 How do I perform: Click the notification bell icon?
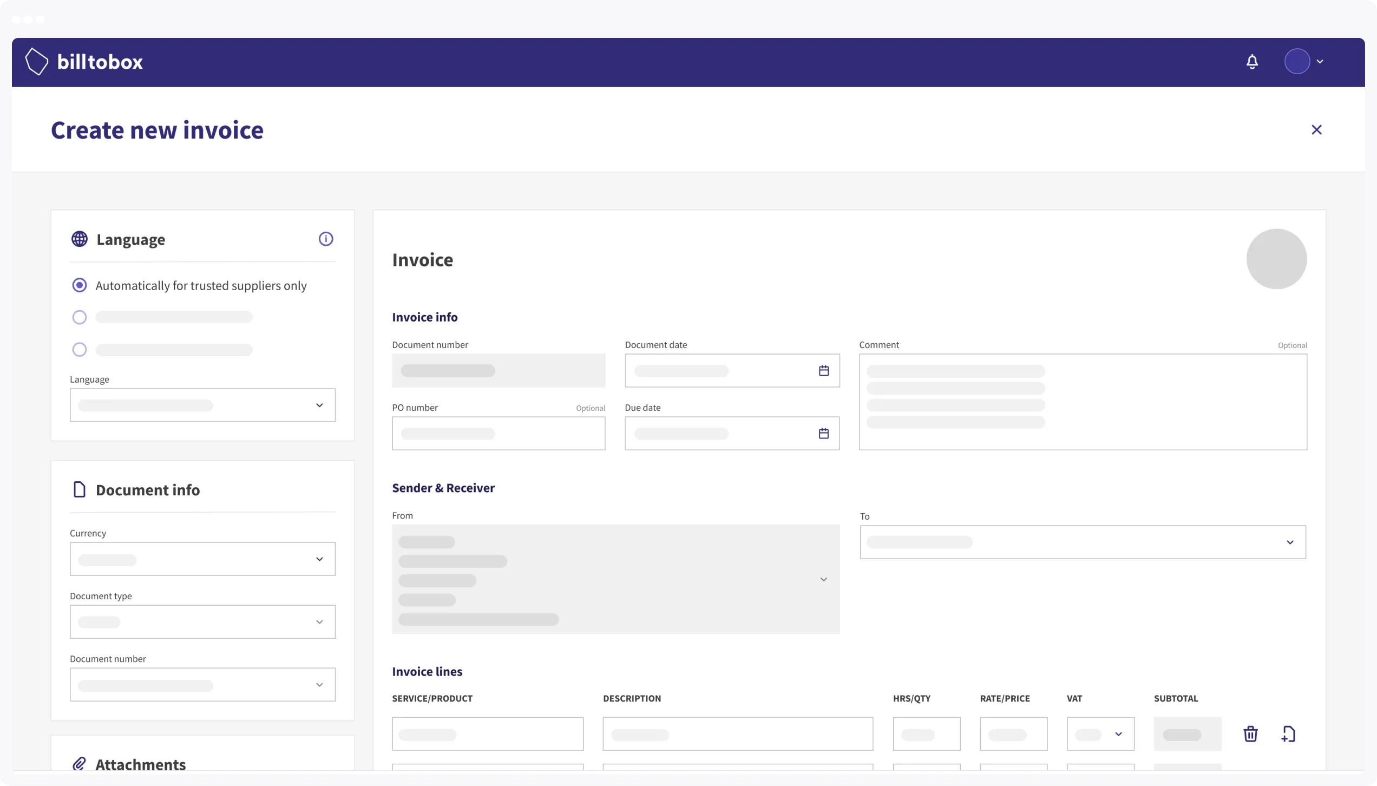(1252, 61)
